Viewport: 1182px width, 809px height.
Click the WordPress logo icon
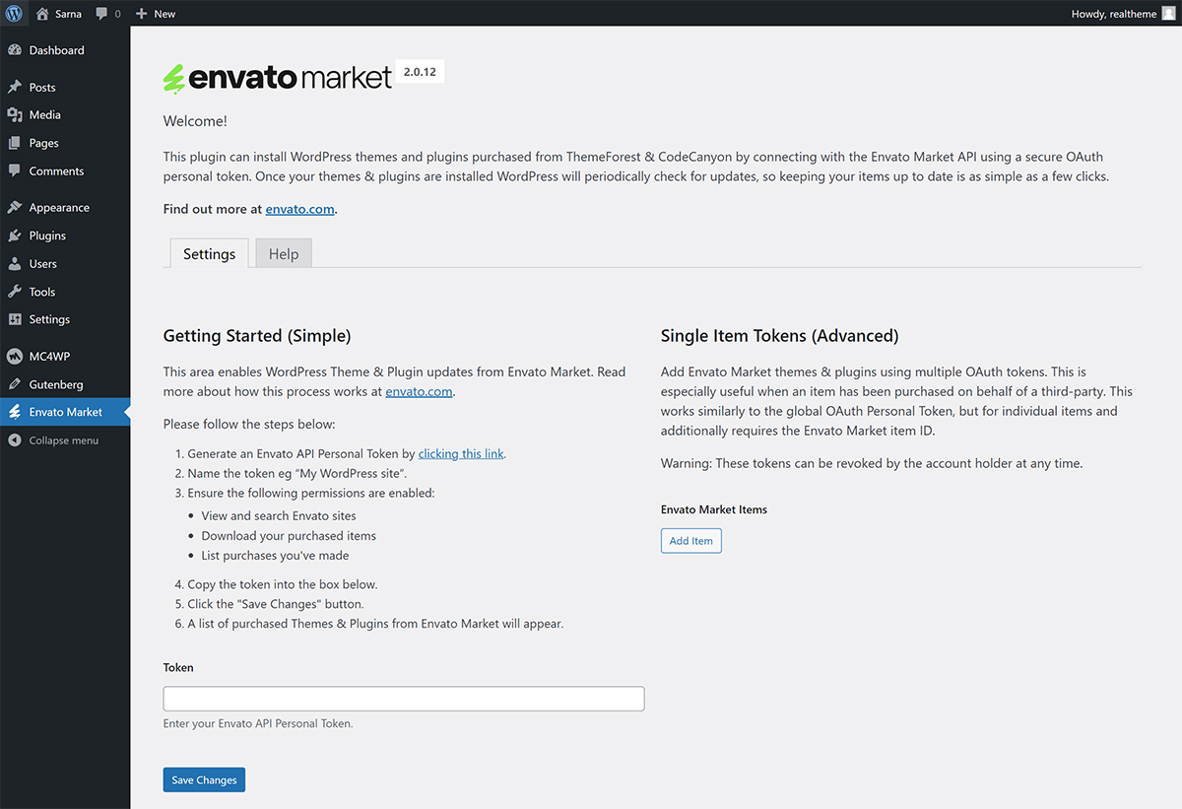14,14
